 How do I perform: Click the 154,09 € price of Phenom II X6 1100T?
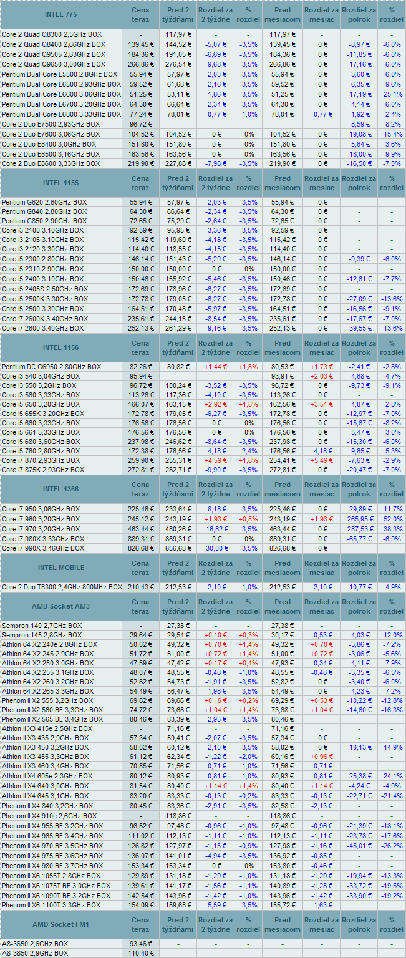point(140,904)
